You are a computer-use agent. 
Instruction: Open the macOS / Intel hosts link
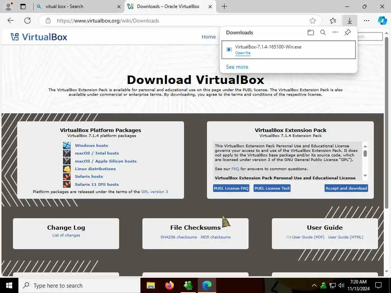tap(97, 153)
